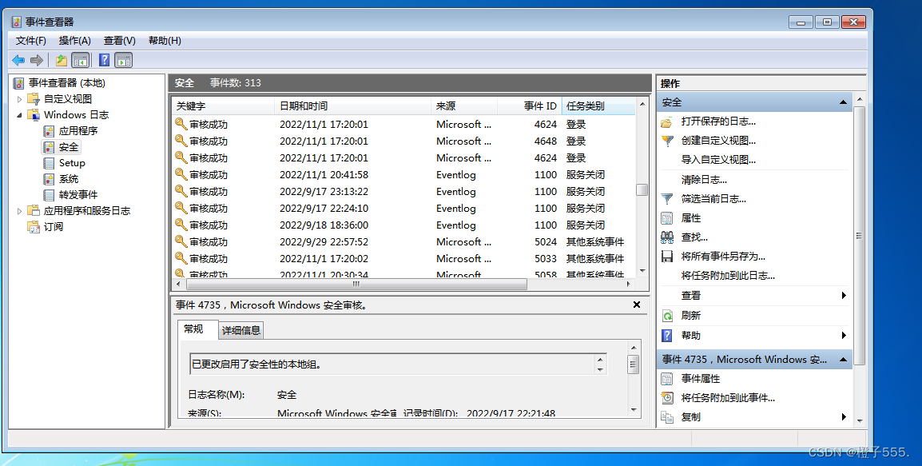The width and height of the screenshot is (922, 466).
Task: Open the 帮助(H) menu
Action: (165, 41)
